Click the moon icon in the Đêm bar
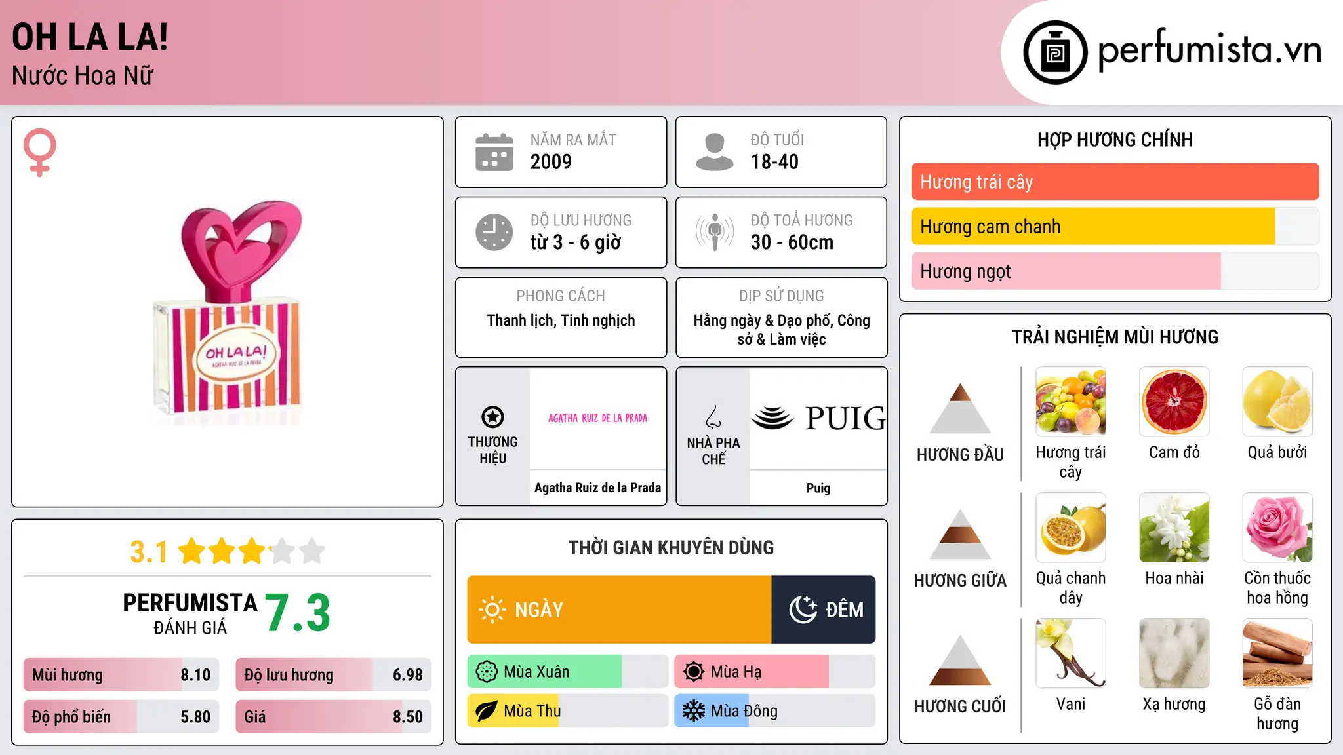1343x755 pixels. tap(803, 610)
